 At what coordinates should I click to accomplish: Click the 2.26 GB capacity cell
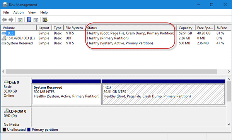tap(184, 38)
